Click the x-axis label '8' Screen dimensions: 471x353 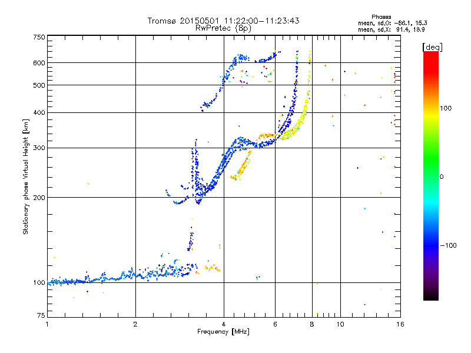pos(312,324)
